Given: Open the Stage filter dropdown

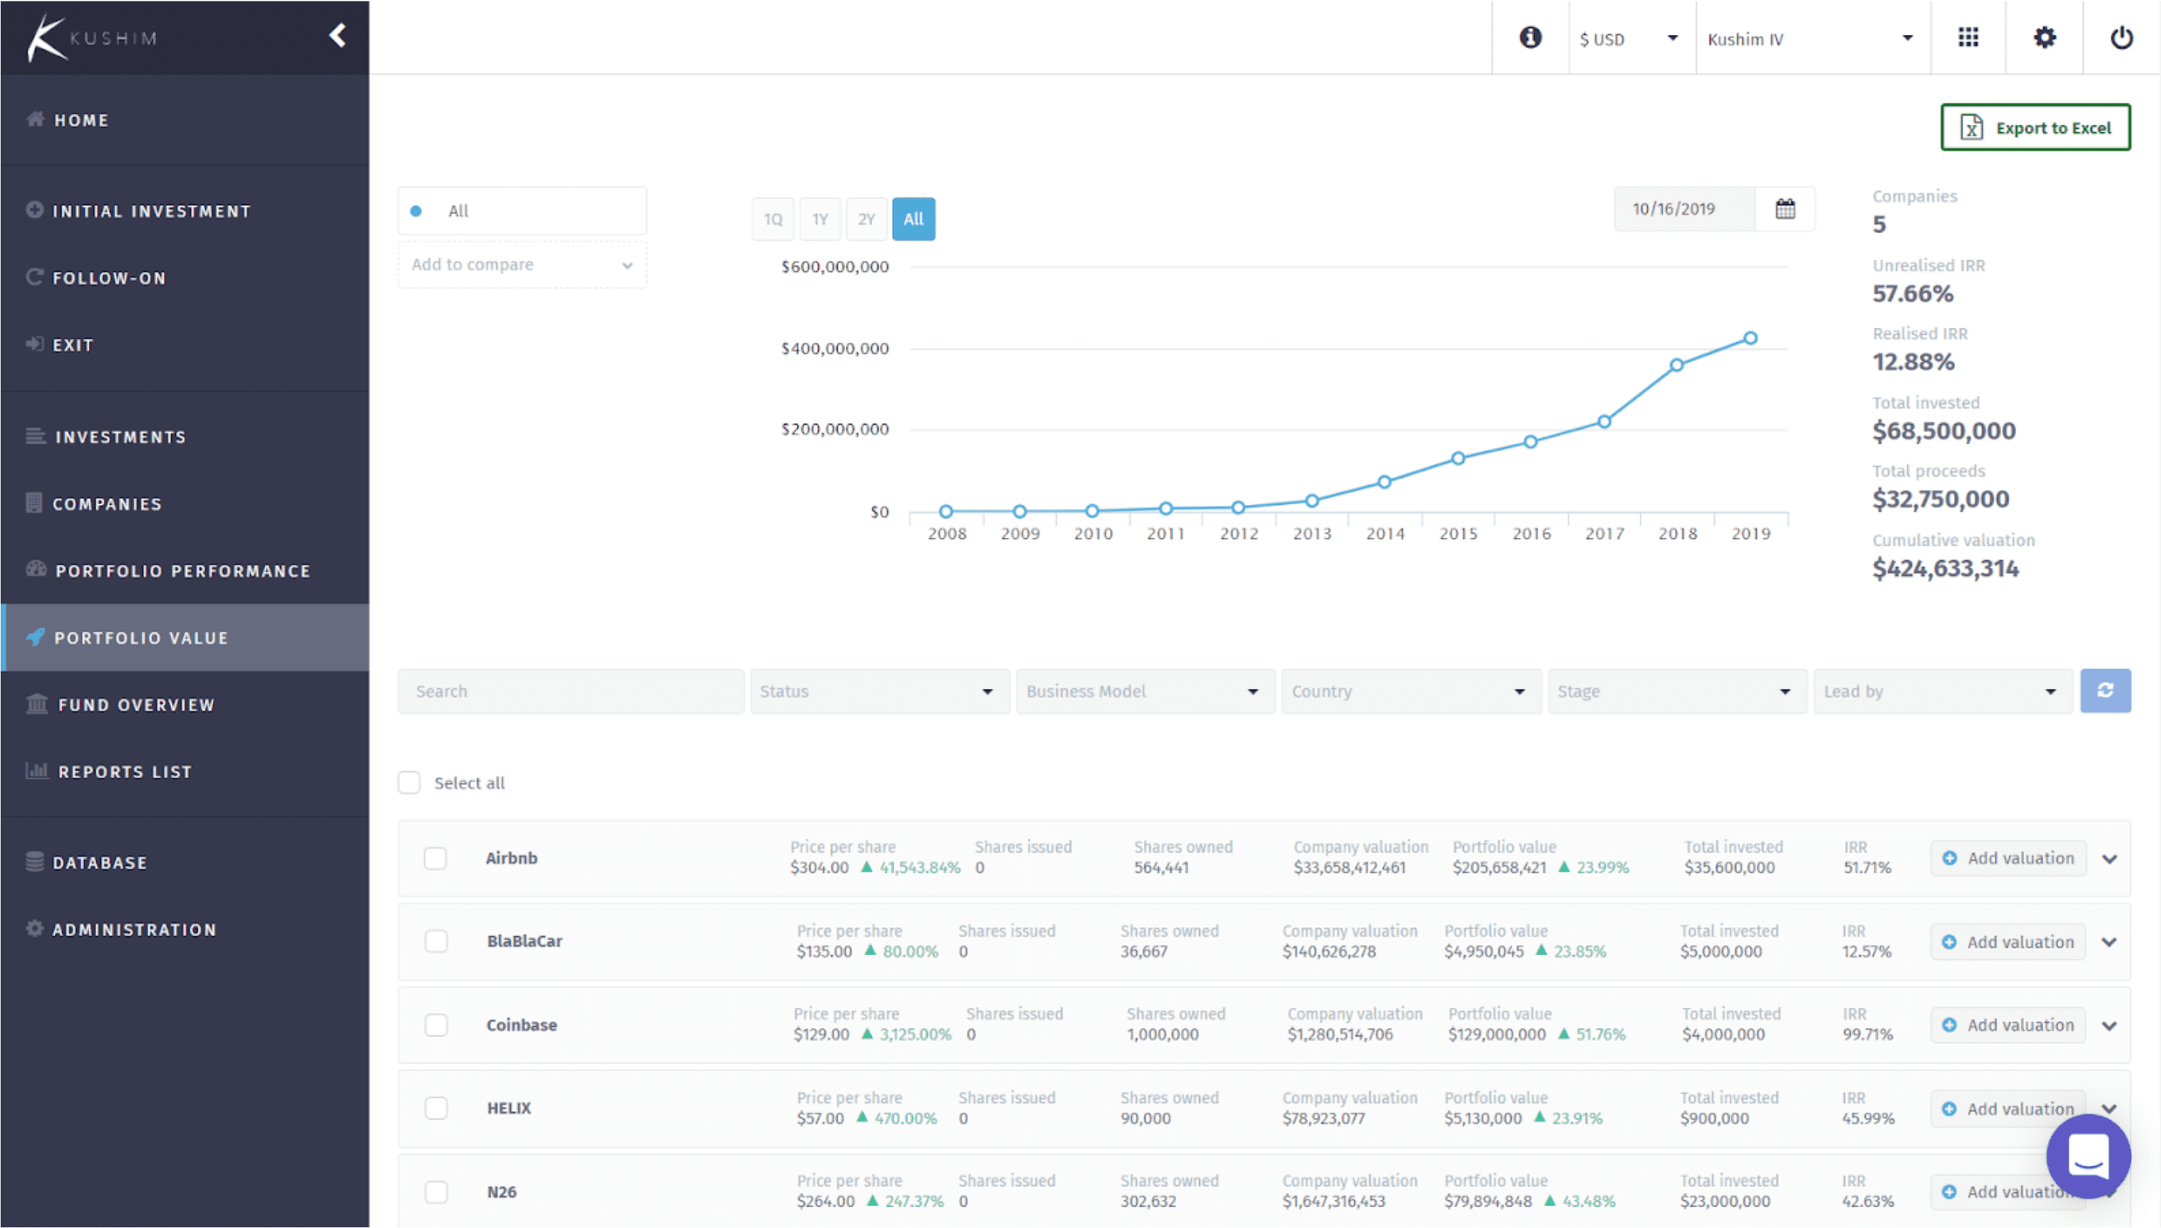Looking at the screenshot, I should tap(1676, 692).
